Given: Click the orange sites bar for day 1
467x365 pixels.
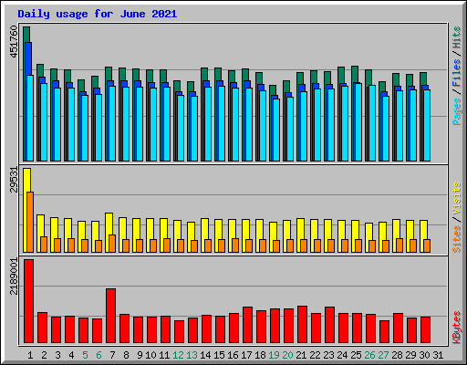Looking at the screenshot, I should [x=30, y=222].
